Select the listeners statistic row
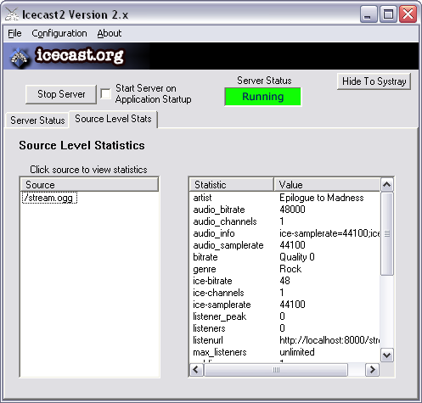The width and height of the screenshot is (422, 403). (x=284, y=328)
